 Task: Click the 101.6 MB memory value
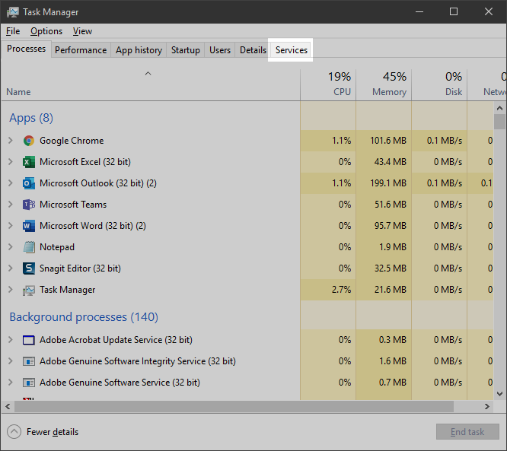tap(388, 141)
